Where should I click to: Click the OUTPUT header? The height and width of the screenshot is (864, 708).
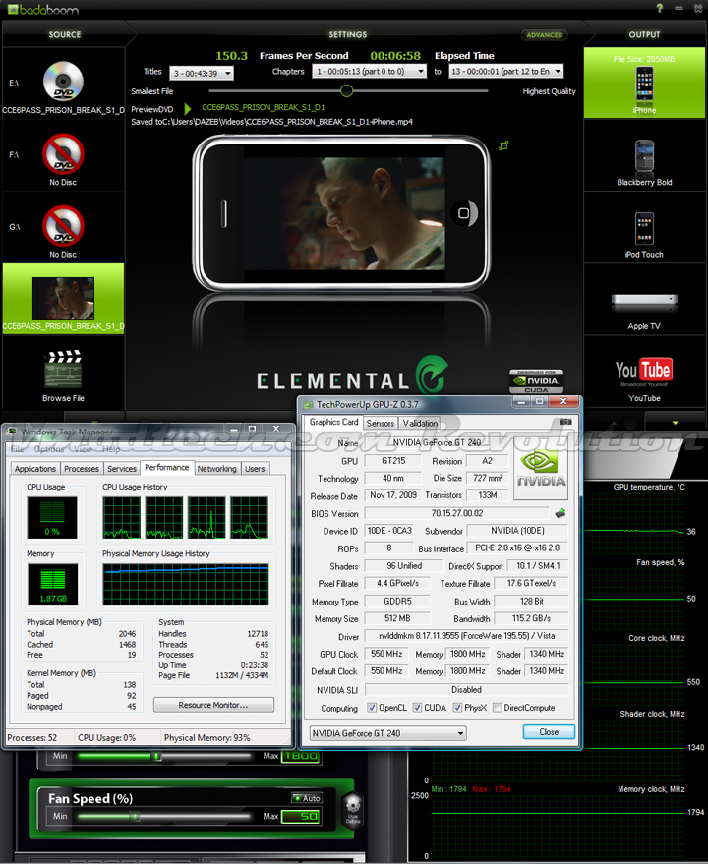pos(645,34)
